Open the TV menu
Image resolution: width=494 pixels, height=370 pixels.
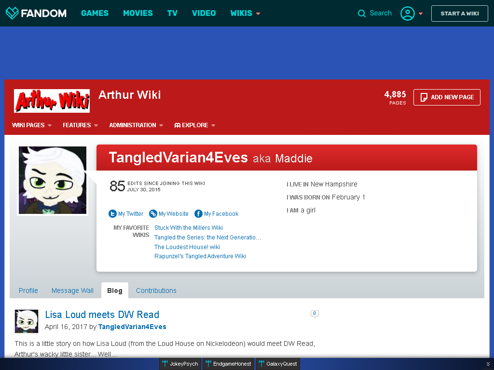(172, 13)
